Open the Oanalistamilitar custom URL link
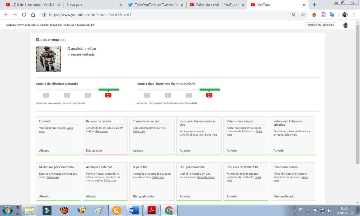The width and height of the screenshot is (360, 216). pos(206,177)
